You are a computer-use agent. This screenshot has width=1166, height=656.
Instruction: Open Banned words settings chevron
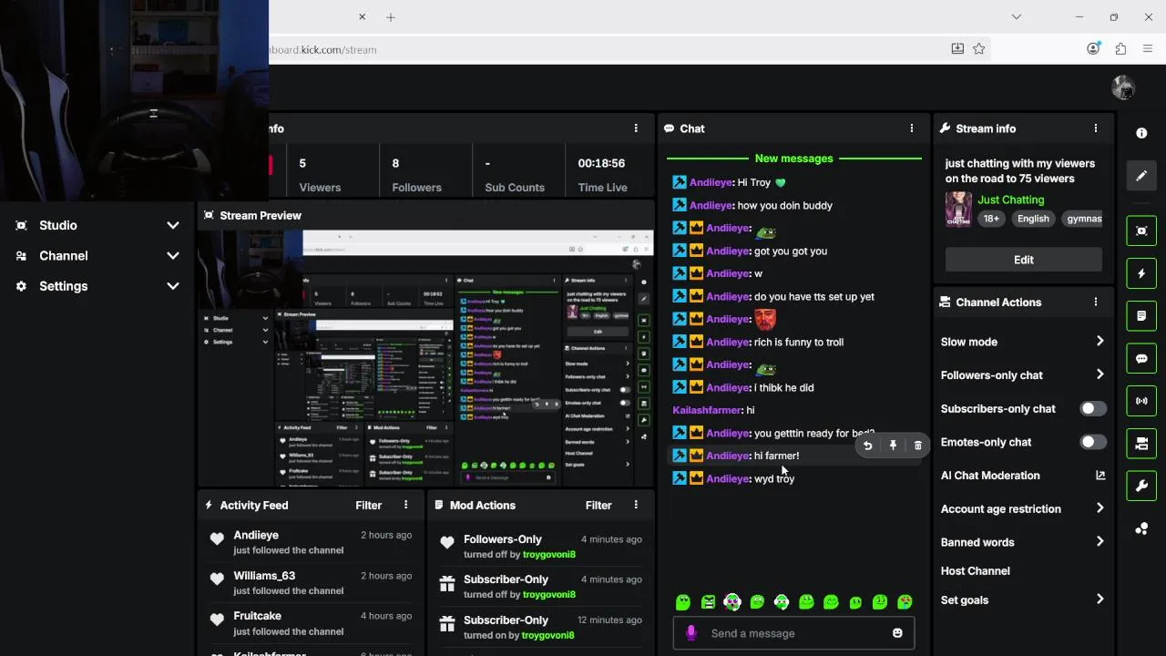1100,541
